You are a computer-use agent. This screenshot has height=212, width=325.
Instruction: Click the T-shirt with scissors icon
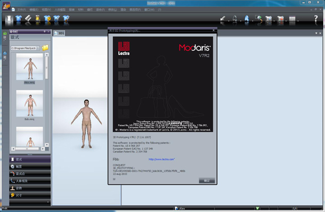point(56,19)
